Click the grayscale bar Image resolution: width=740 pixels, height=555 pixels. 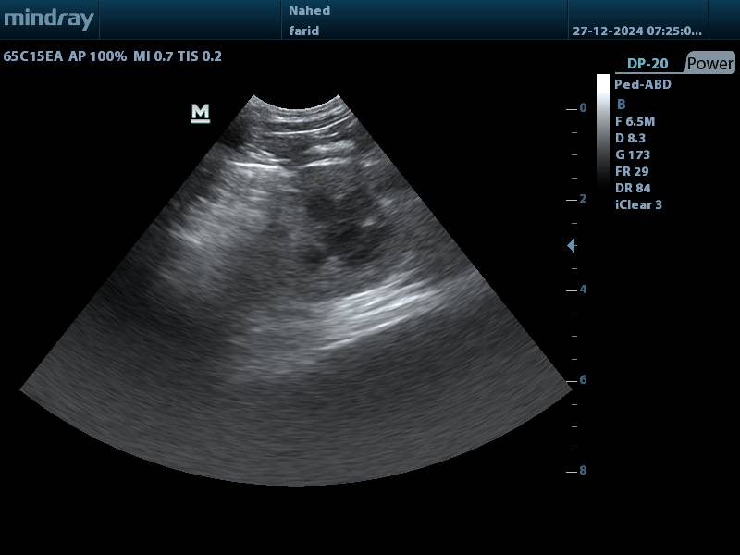point(603,130)
